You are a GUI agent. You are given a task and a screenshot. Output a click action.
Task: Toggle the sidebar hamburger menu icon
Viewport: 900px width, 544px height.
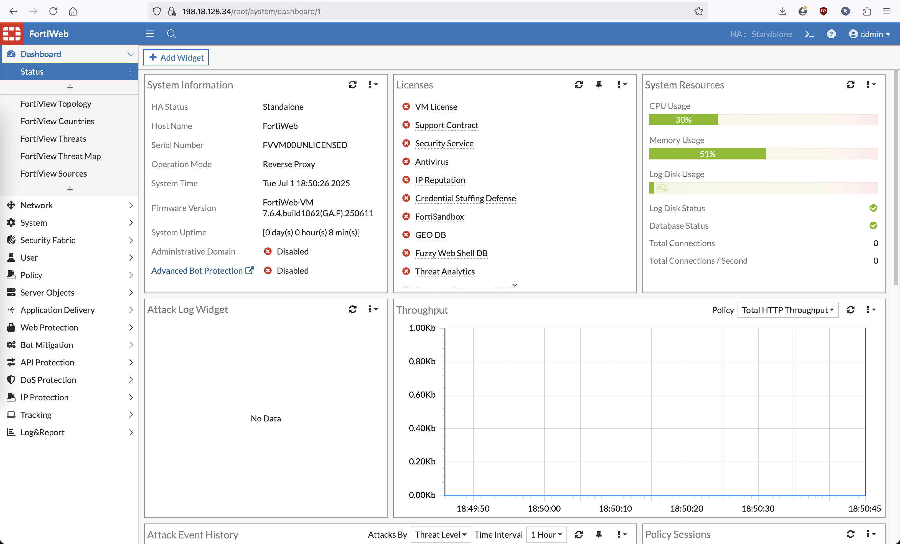click(x=149, y=34)
